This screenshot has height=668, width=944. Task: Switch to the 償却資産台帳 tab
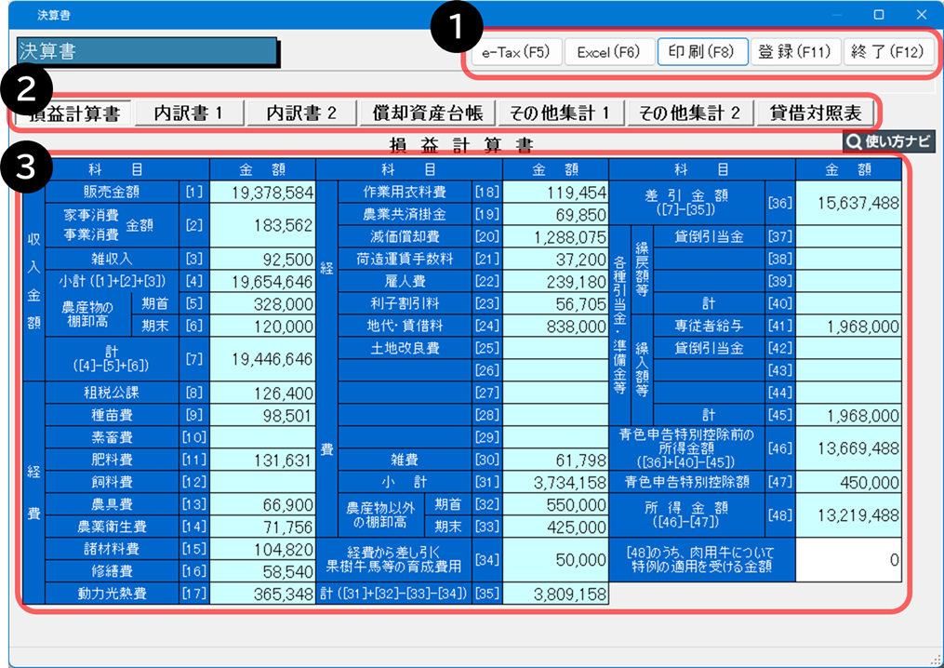427,114
